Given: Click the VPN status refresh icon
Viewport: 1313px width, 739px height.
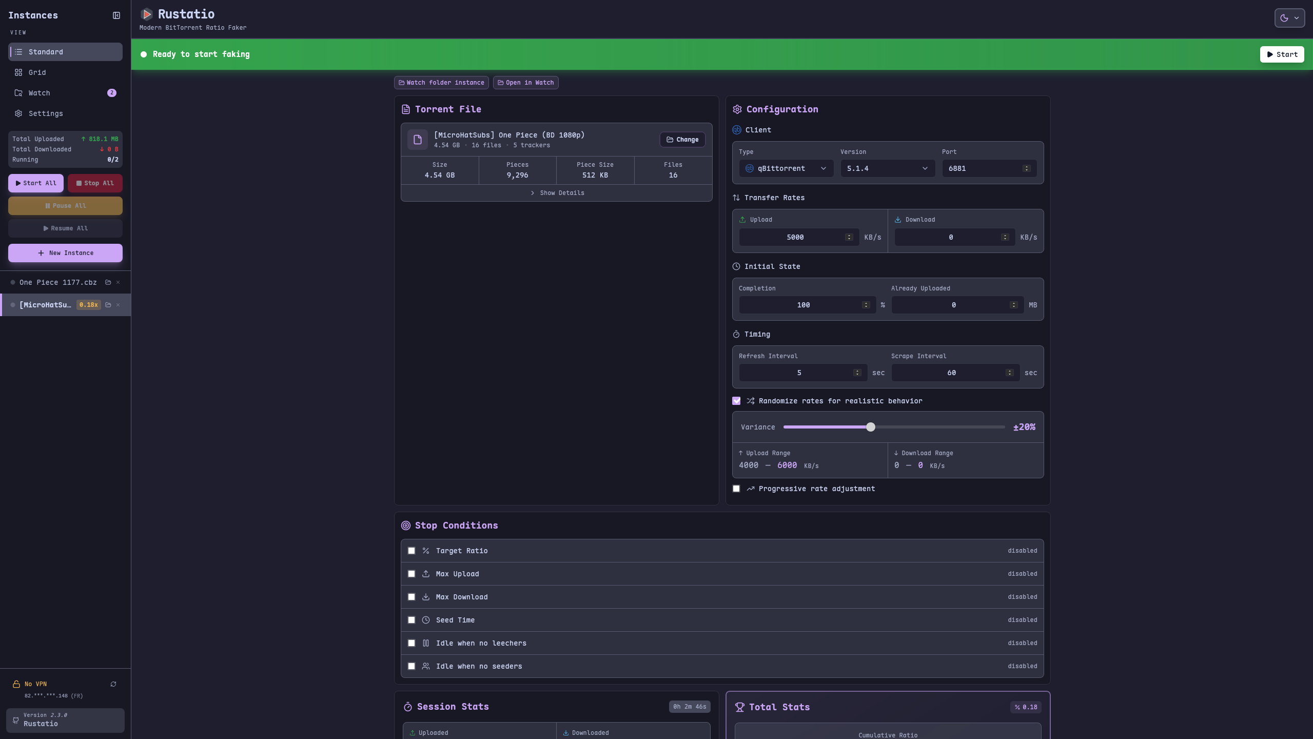Looking at the screenshot, I should pos(113,684).
